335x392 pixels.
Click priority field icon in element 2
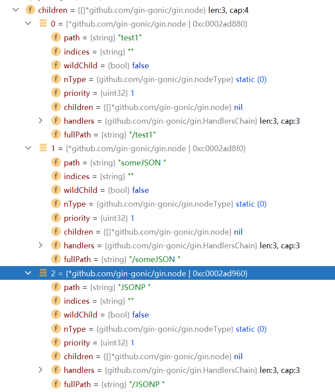click(56, 342)
